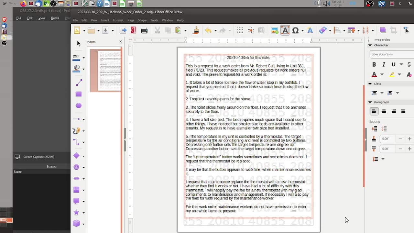Toggle the Display Grid icon

(240, 30)
